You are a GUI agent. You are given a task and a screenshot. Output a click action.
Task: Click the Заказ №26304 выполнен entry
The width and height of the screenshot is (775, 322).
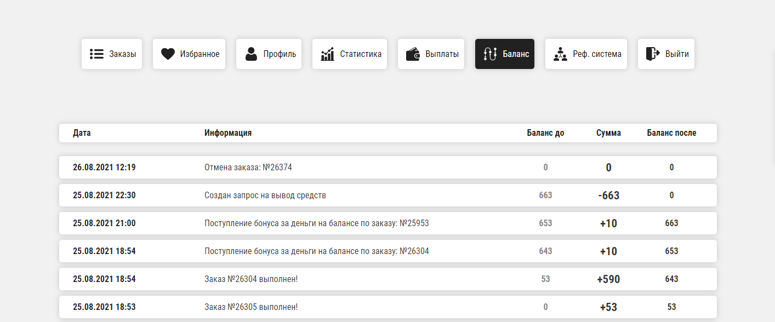(250, 279)
